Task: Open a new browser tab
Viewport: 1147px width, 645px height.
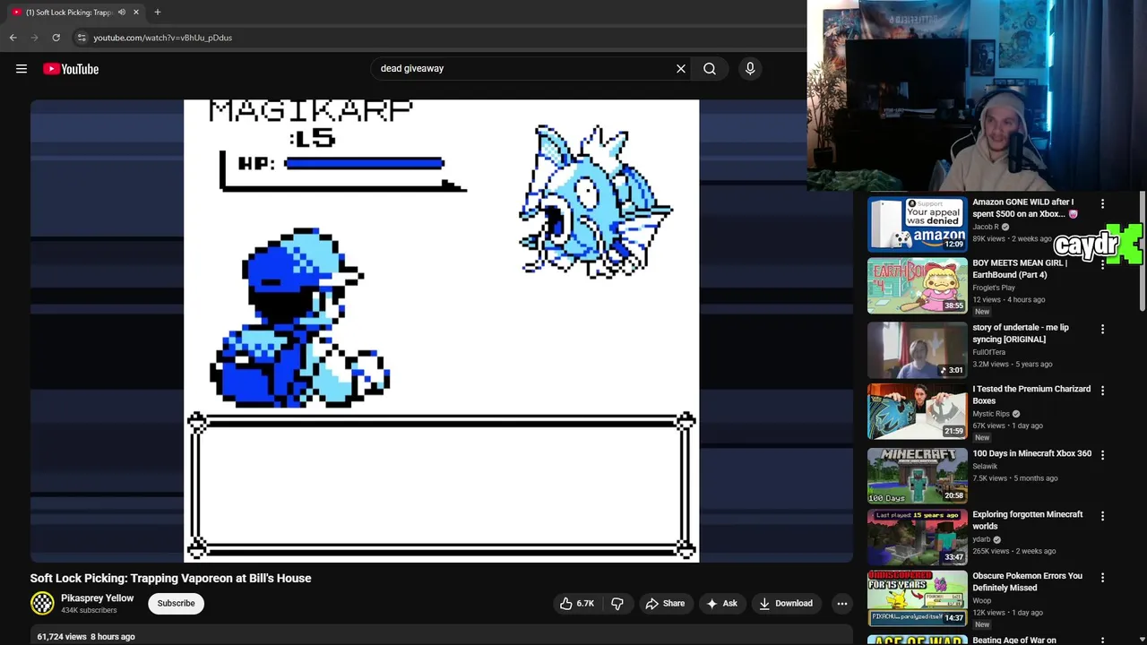Action: (x=158, y=12)
